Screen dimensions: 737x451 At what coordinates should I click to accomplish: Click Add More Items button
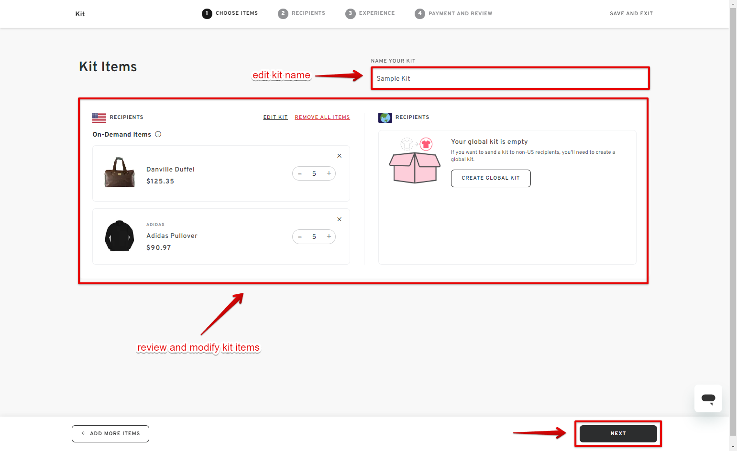(110, 434)
